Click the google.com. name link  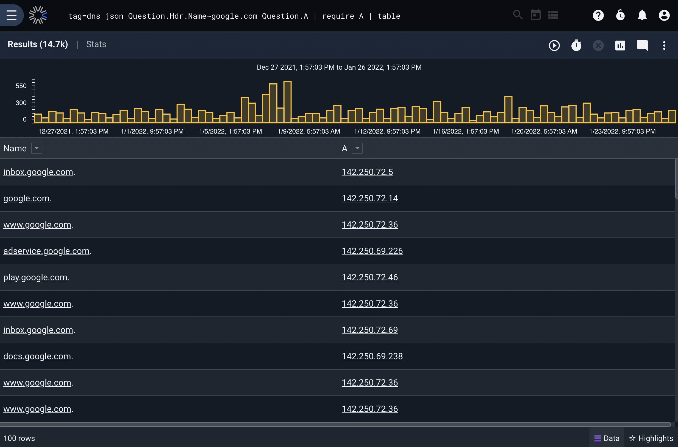27,198
